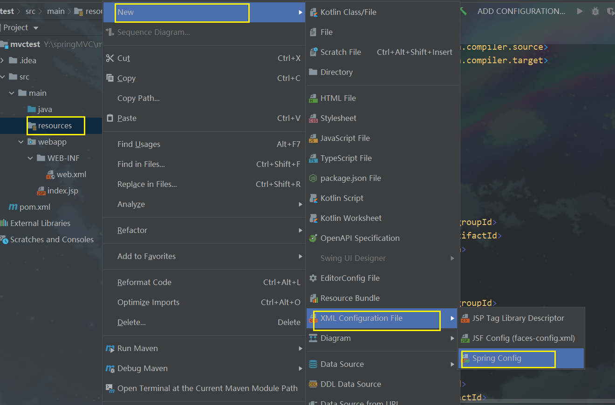
Task: Open the Swing UI Designer submenu
Action: (383, 258)
